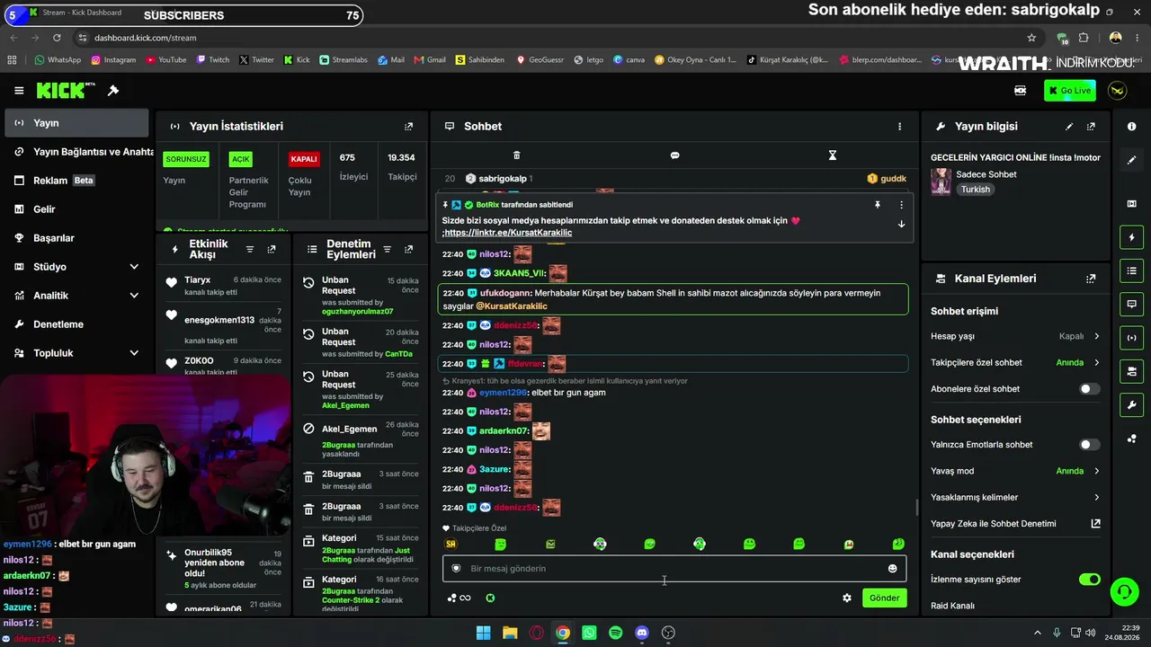Click the green Gönder button
This screenshot has width=1151, height=647.
click(884, 598)
